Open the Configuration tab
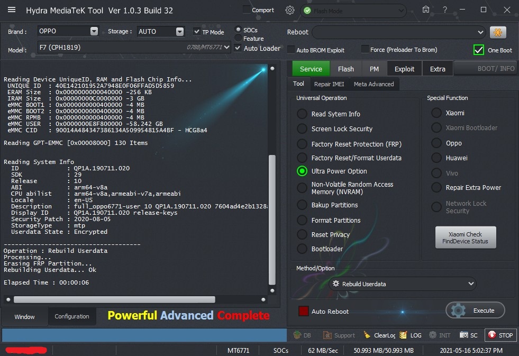519x356 pixels. 72,316
